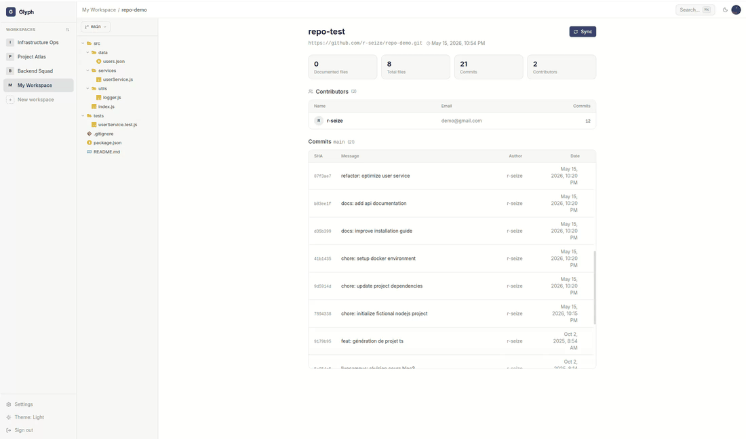Viewport: 746px width, 439px height.
Task: Click the plus icon beside New workspace
Action: pyautogui.click(x=10, y=100)
